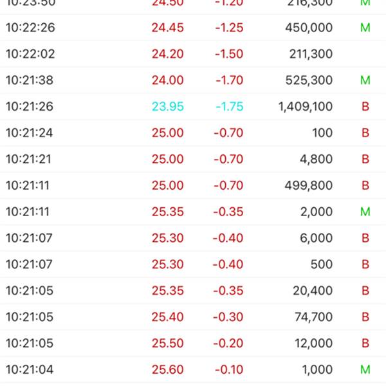
Task: Tap the green M marker beside 2,000 volume
Action: pyautogui.click(x=365, y=212)
